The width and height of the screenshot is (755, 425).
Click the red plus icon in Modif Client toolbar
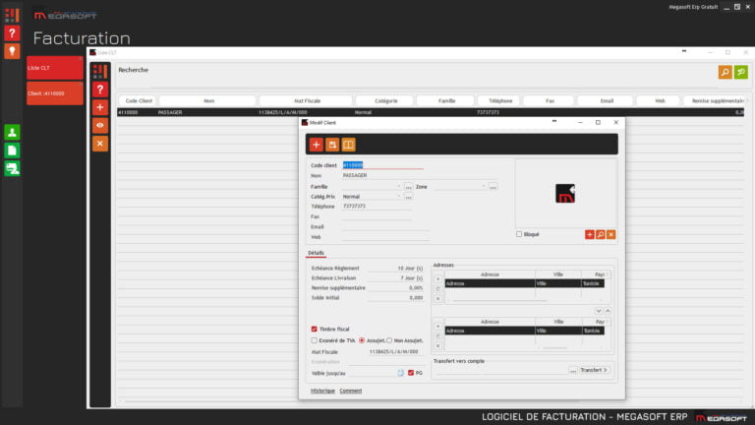317,145
